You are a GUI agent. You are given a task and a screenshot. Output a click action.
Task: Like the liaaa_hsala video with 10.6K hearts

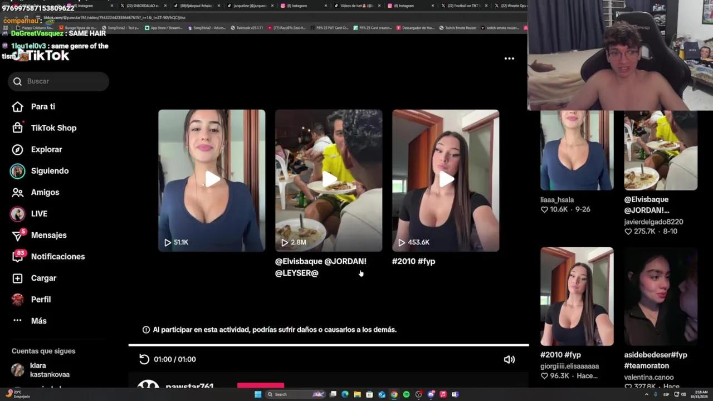[x=544, y=209]
